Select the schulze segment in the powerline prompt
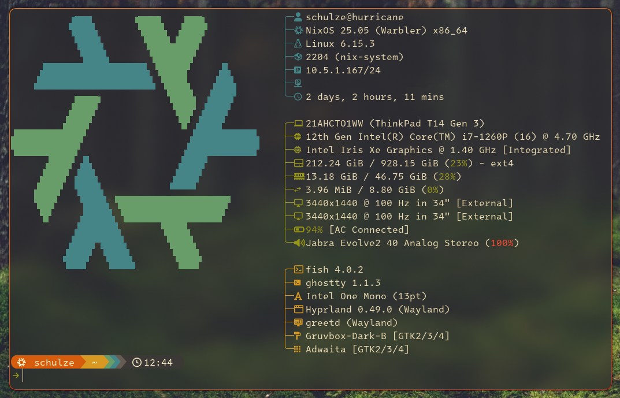Viewport: 620px width, 398px height. [54, 362]
